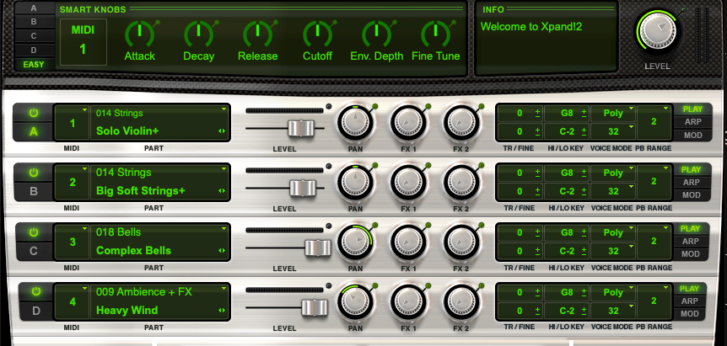Switch smart knobs to tab B
The image size is (727, 346).
coord(34,22)
